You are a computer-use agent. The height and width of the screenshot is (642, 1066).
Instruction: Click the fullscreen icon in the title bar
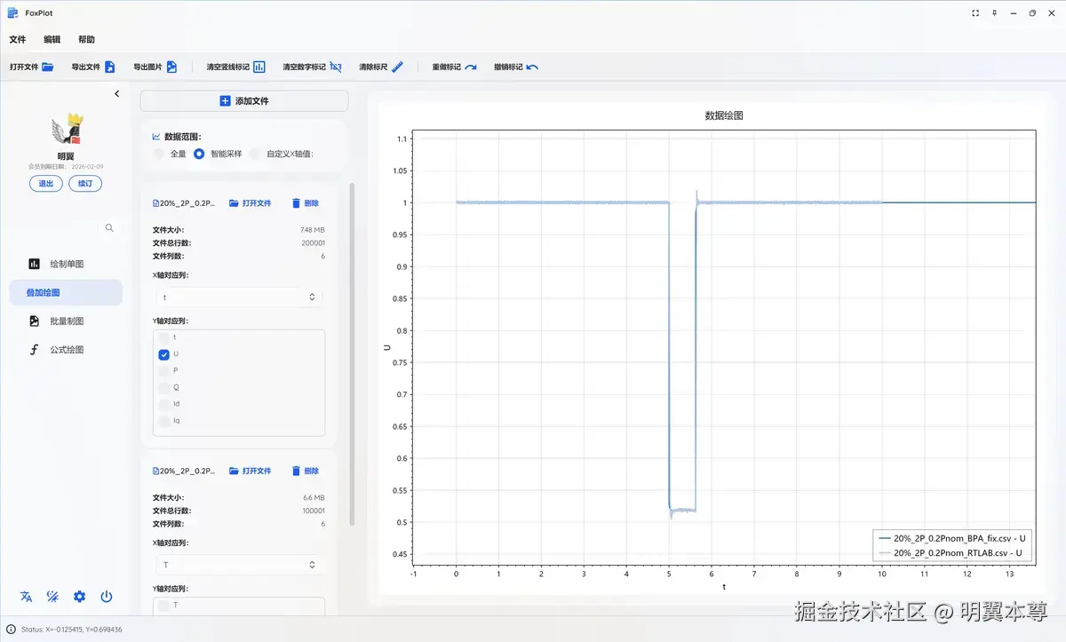pos(975,13)
